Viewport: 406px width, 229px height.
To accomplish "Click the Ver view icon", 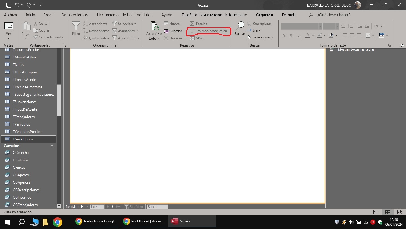I will pos(9,26).
